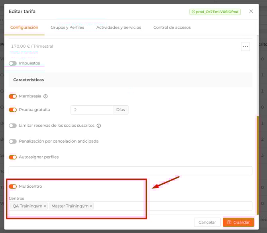This screenshot has width=267, height=233.
Task: Open the Control de accesos tab
Action: click(x=172, y=27)
